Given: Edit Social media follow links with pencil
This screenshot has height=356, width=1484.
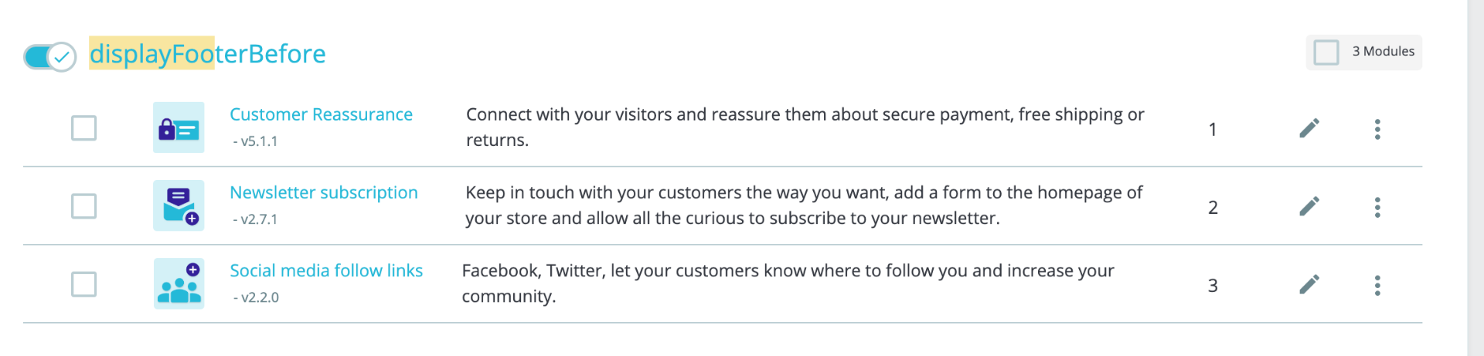Looking at the screenshot, I should coord(1309,285).
